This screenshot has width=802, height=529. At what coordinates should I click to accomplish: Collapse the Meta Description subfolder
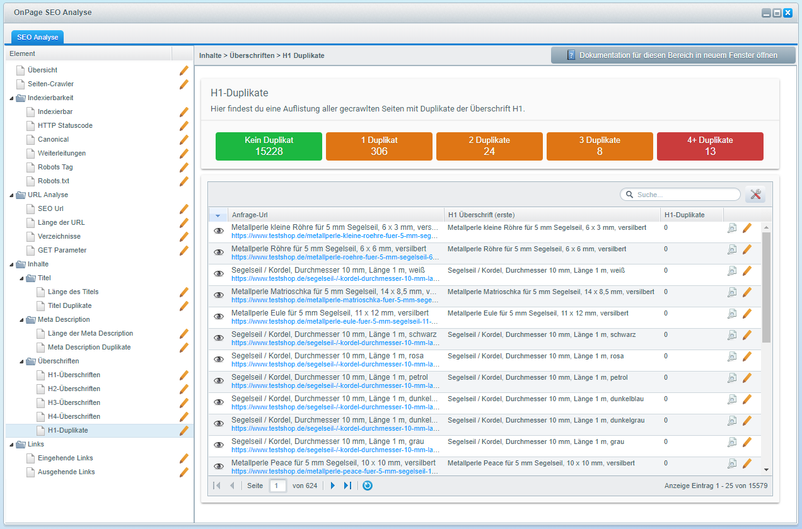pos(21,320)
